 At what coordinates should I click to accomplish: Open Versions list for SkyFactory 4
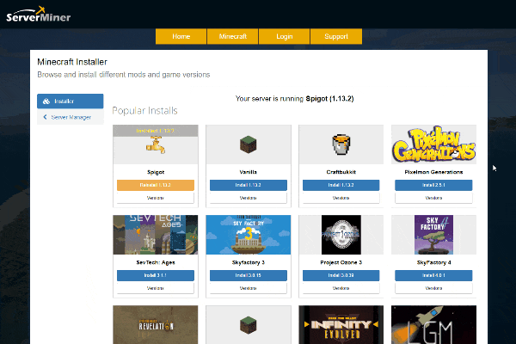click(x=433, y=288)
